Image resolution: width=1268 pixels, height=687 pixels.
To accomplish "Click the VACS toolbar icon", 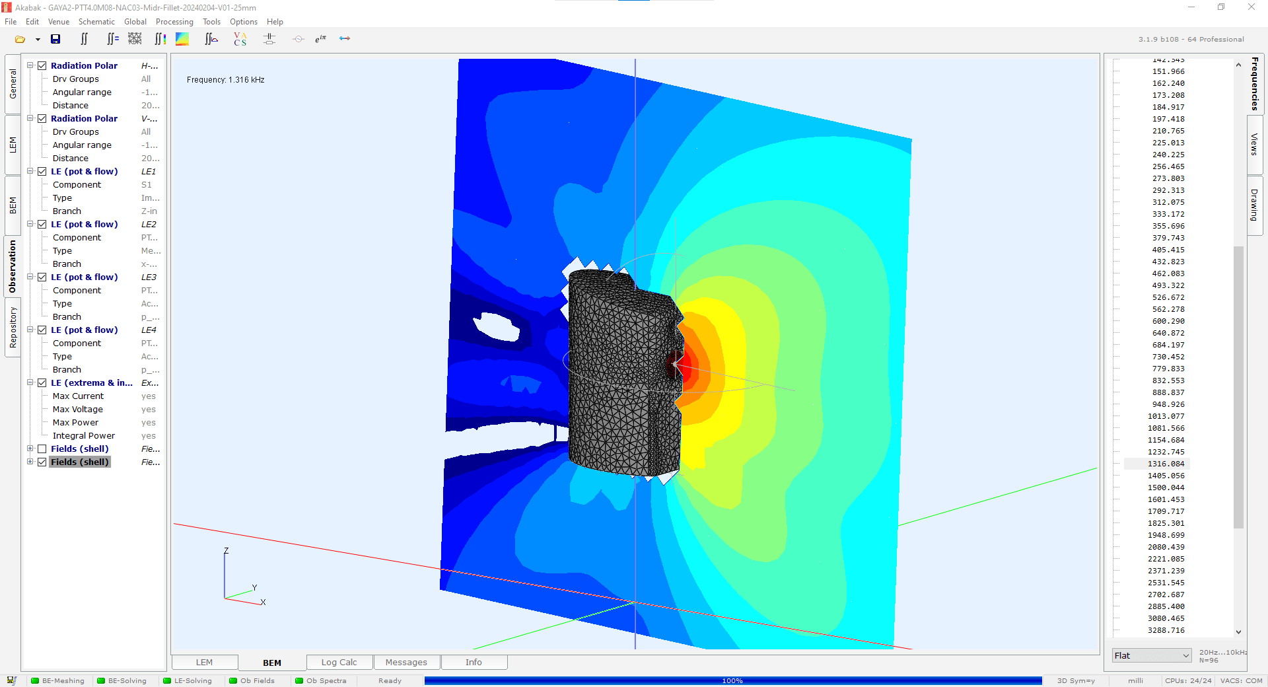I will click(240, 39).
